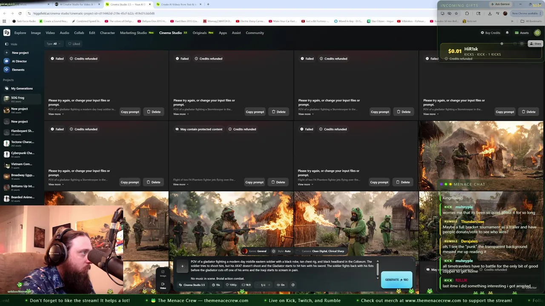Open the 1080p resolution dropdown

(232, 285)
